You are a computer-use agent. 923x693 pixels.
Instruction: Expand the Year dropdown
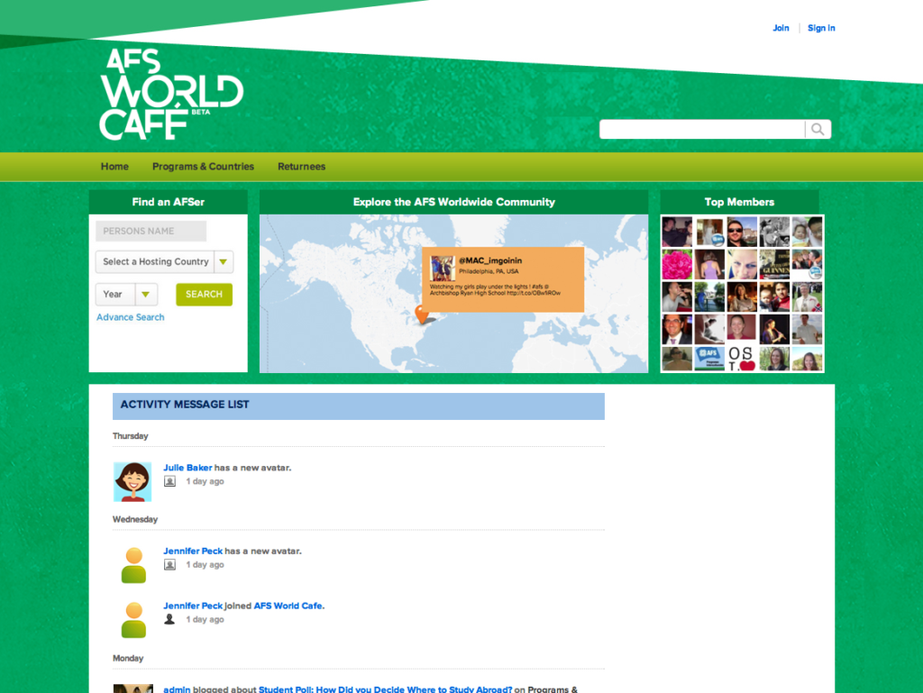point(126,295)
